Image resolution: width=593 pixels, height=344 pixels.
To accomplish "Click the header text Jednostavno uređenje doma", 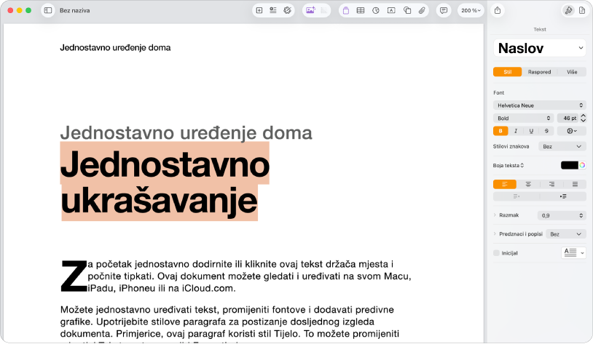I will pyautogui.click(x=115, y=47).
